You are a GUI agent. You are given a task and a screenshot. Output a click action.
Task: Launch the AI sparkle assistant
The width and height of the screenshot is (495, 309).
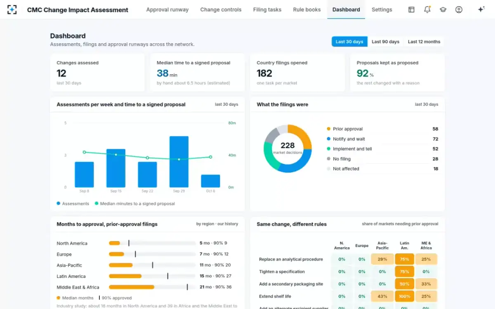(x=481, y=9)
